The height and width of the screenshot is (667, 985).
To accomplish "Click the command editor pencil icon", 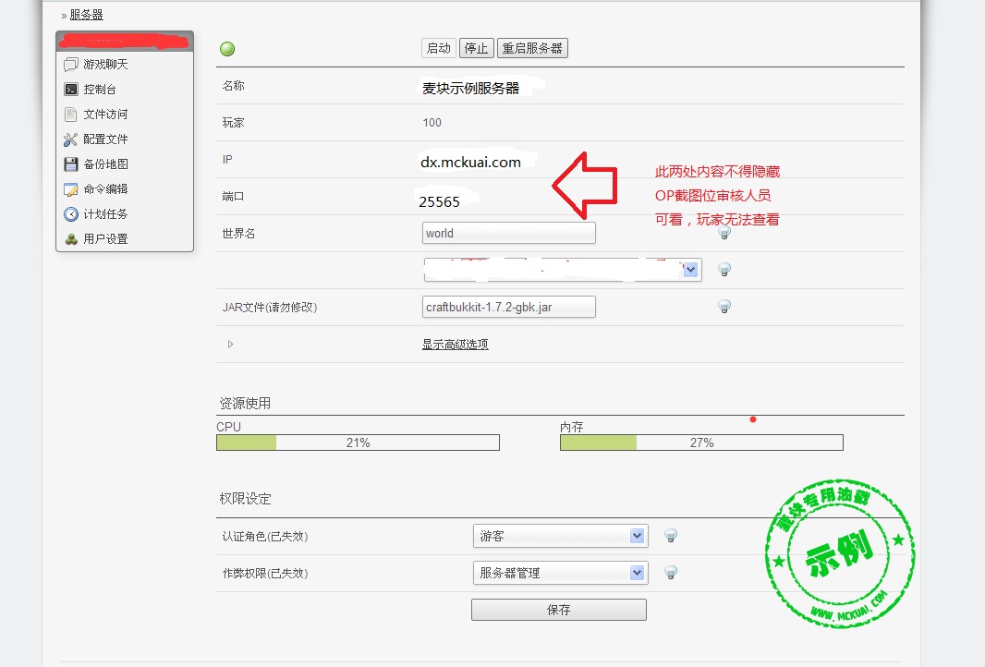I will [x=71, y=189].
